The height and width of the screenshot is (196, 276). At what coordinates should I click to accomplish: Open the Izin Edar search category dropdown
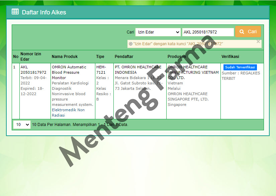pos(158,32)
